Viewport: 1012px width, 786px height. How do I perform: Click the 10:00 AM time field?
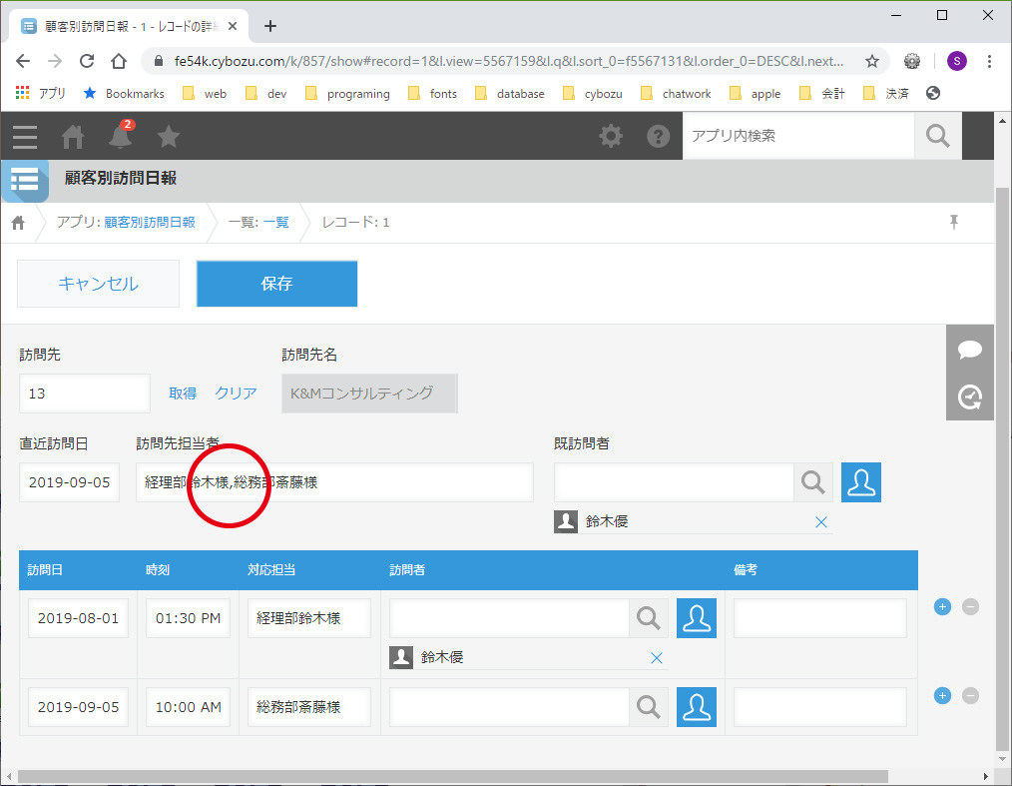pos(188,707)
